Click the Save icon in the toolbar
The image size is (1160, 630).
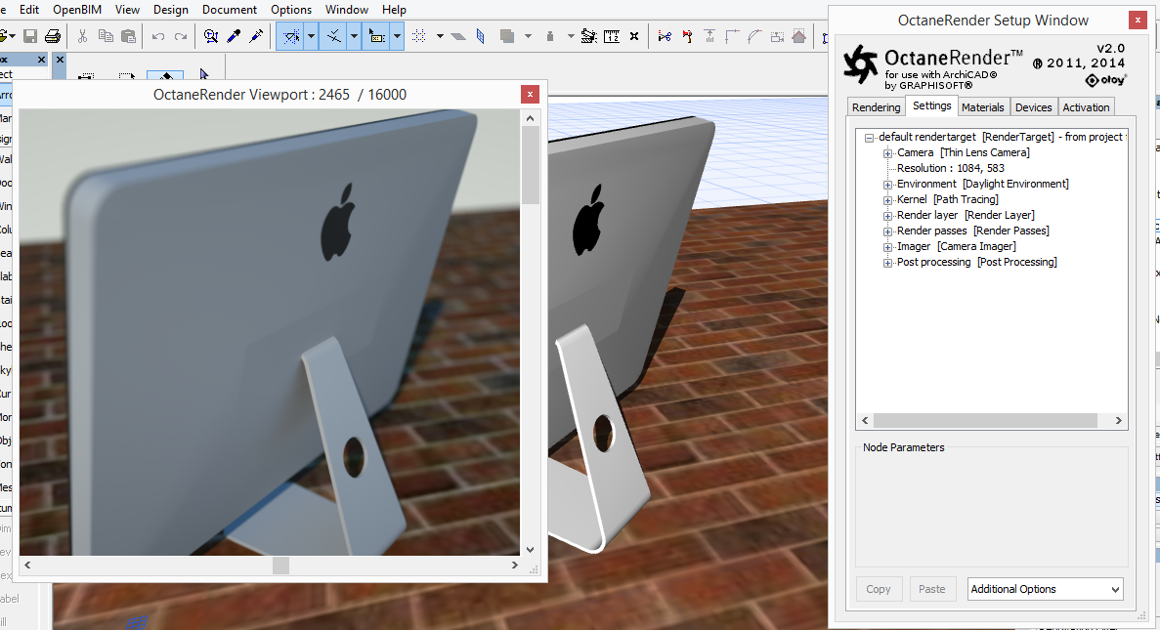click(x=30, y=36)
